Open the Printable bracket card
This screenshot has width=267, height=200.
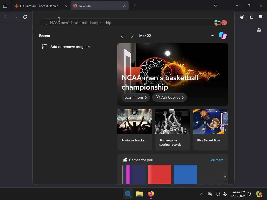(135, 130)
